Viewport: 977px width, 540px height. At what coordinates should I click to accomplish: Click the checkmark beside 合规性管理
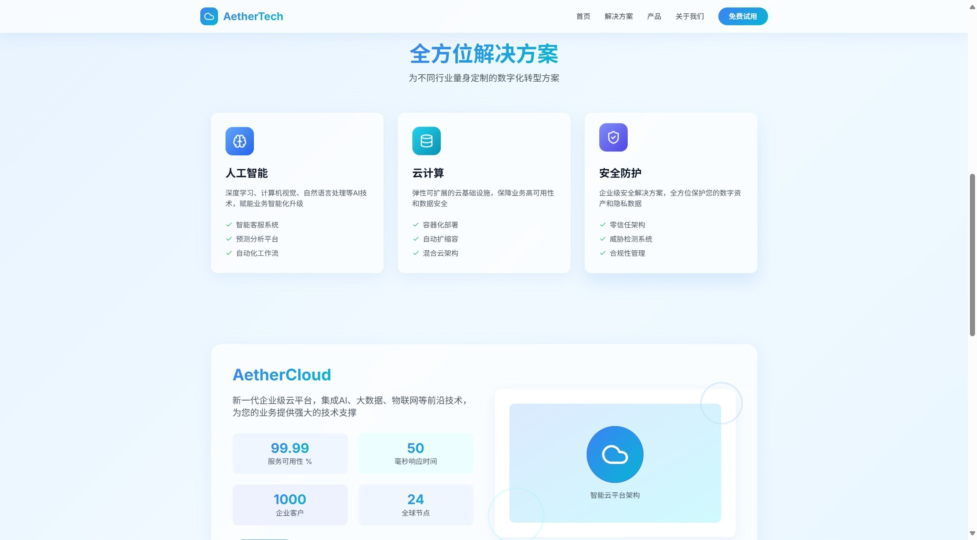[602, 253]
